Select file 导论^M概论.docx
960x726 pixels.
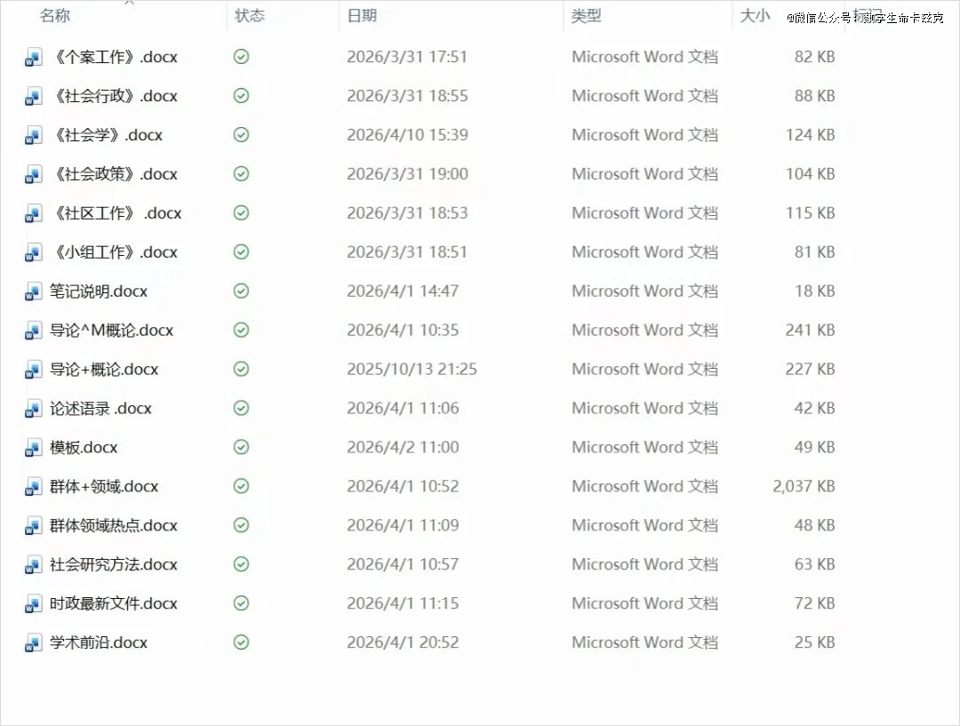point(112,331)
